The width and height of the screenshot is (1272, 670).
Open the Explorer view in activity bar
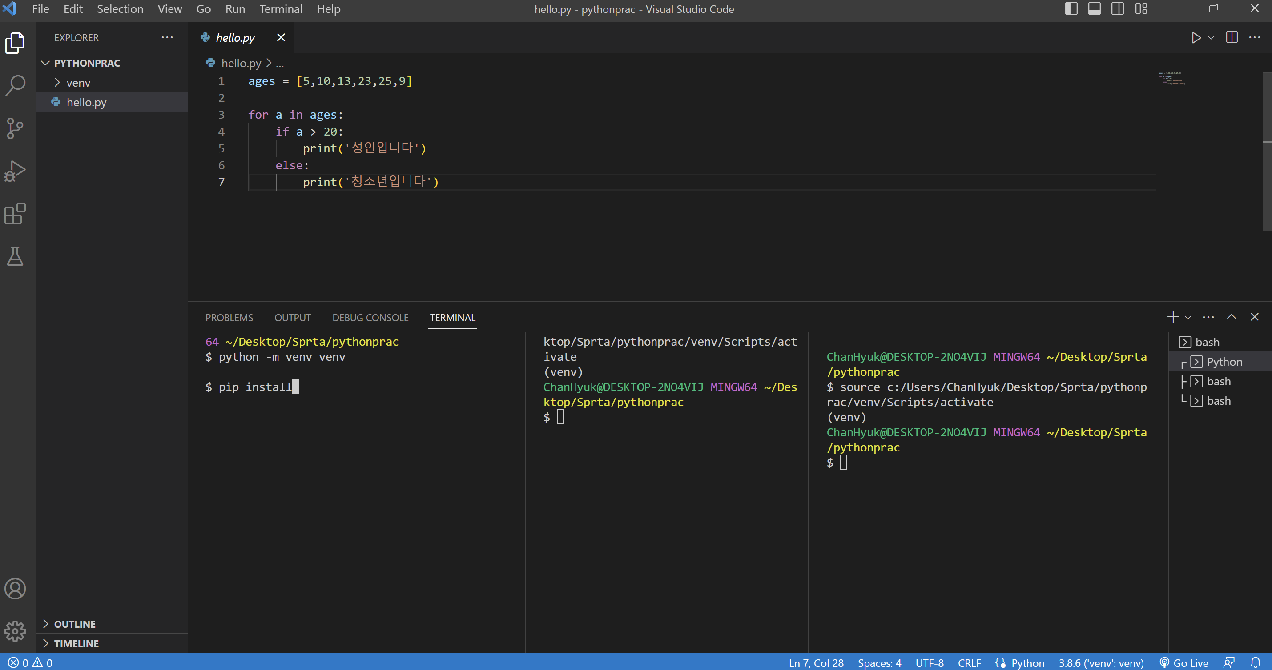pyautogui.click(x=15, y=43)
